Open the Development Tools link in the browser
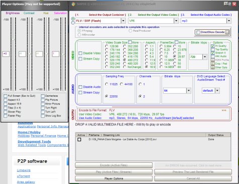This screenshot has width=239, height=184. [x=34, y=142]
